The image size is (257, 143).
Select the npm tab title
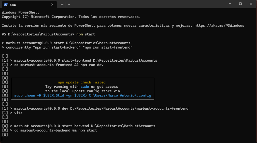pyautogui.click(x=13, y=5)
